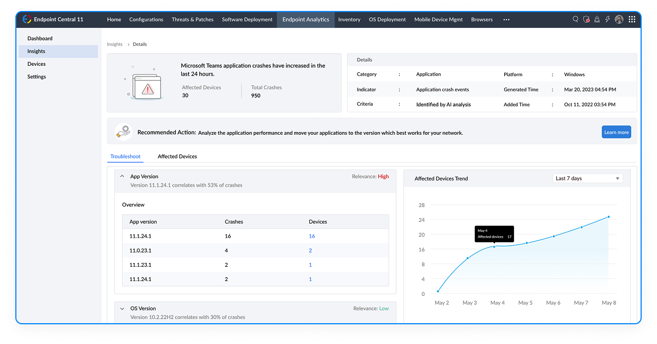The width and height of the screenshot is (657, 344).
Task: Click the 'Endpoint Central 11' product name
Action: pyautogui.click(x=59, y=19)
